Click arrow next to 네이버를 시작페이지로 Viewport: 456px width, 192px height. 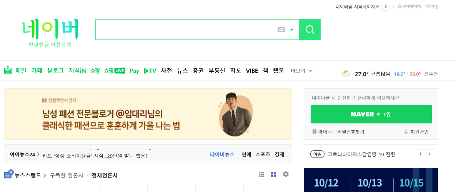pos(386,7)
